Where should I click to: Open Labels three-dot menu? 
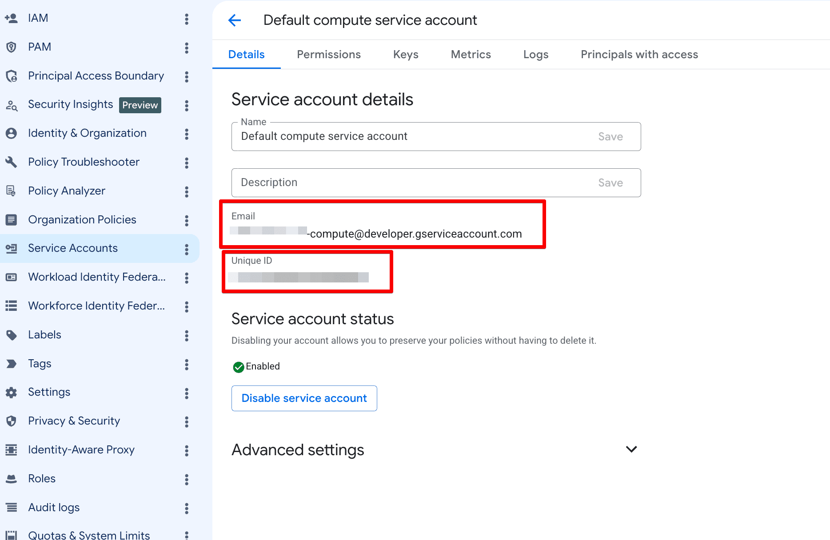(187, 336)
